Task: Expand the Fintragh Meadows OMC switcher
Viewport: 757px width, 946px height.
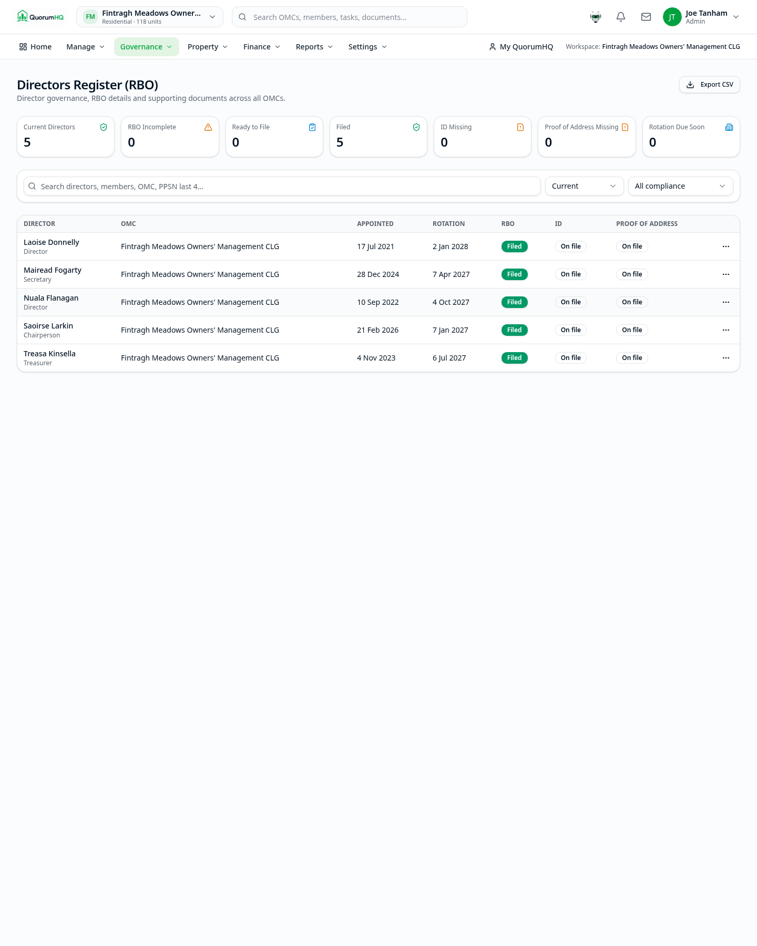Action: pyautogui.click(x=150, y=17)
